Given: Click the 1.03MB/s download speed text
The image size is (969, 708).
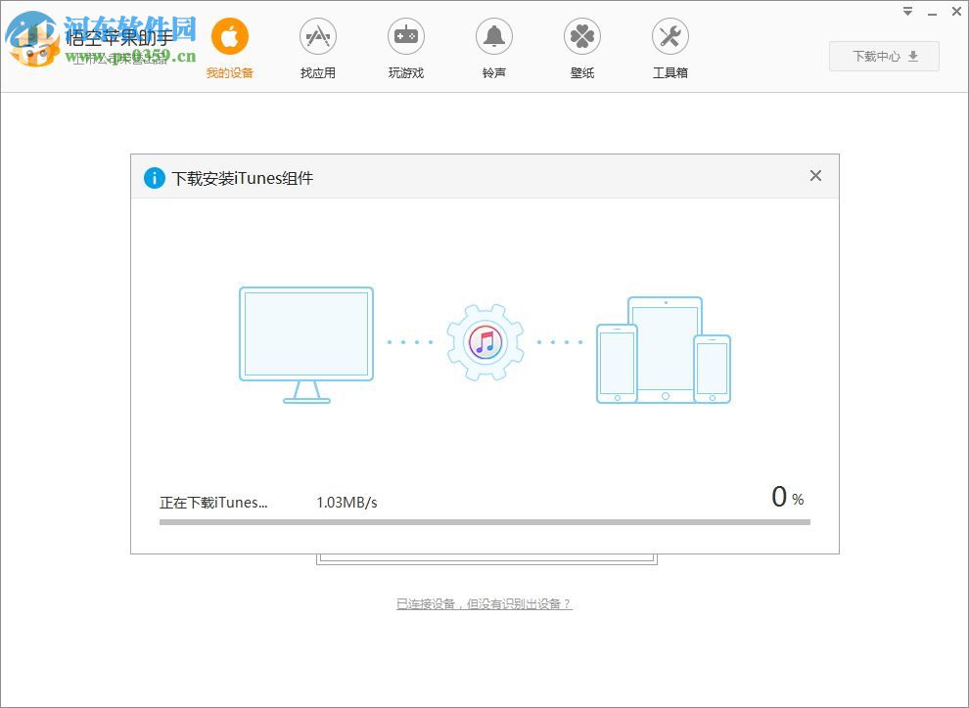Looking at the screenshot, I should pyautogui.click(x=346, y=503).
